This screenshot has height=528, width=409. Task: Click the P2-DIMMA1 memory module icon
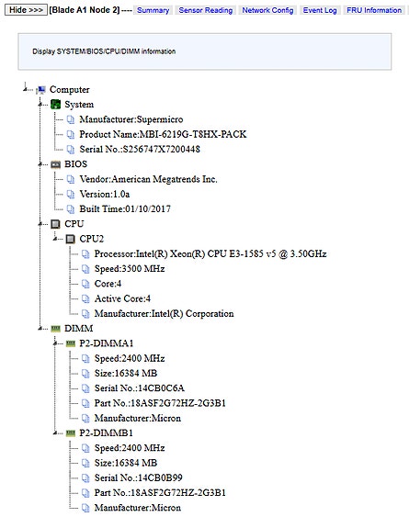point(70,343)
